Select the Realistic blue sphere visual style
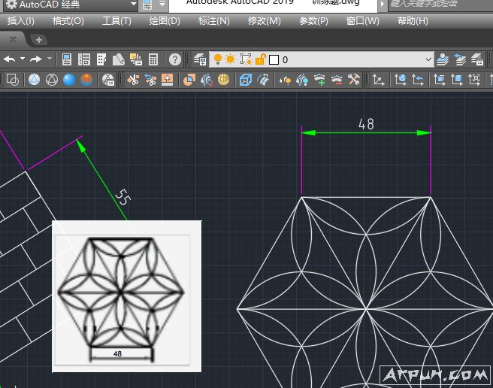493x388 pixels. click(69, 80)
